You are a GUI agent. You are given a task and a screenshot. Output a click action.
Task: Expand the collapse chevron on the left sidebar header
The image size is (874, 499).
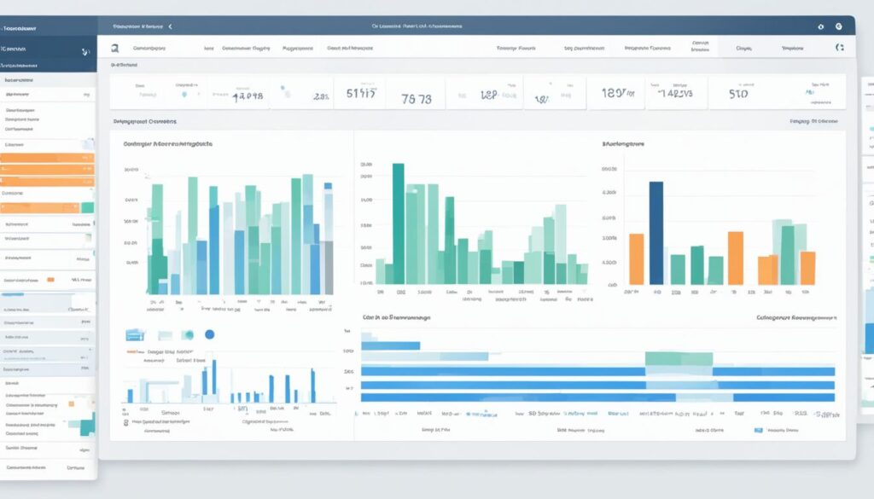pos(84,51)
